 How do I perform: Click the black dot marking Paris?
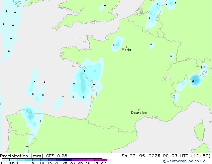pyautogui.click(x=126, y=47)
